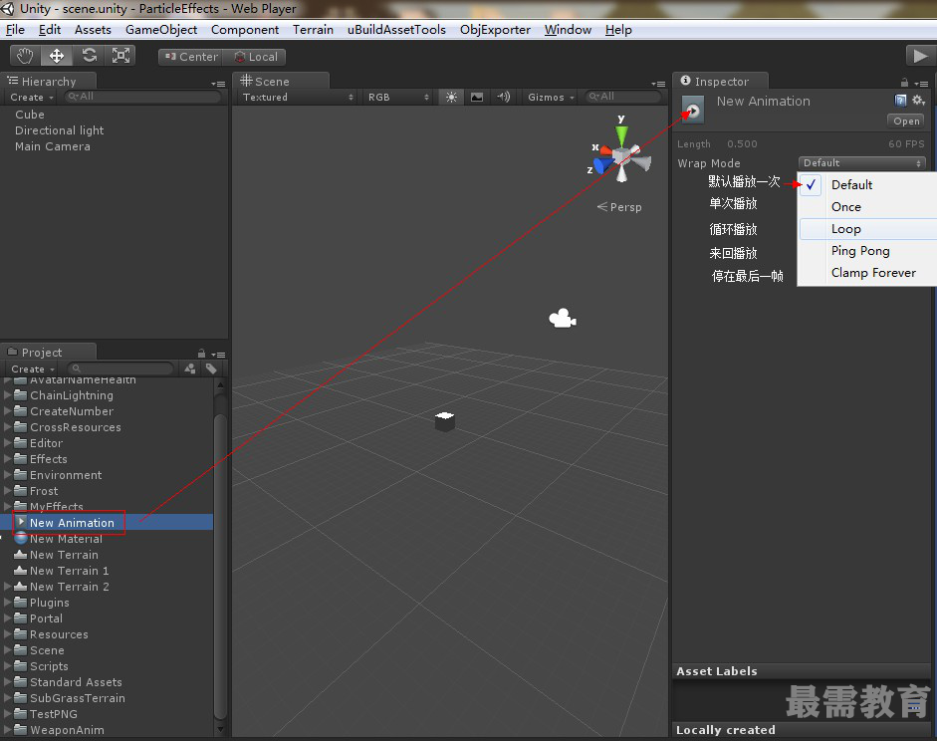Open the Component menu

[244, 29]
